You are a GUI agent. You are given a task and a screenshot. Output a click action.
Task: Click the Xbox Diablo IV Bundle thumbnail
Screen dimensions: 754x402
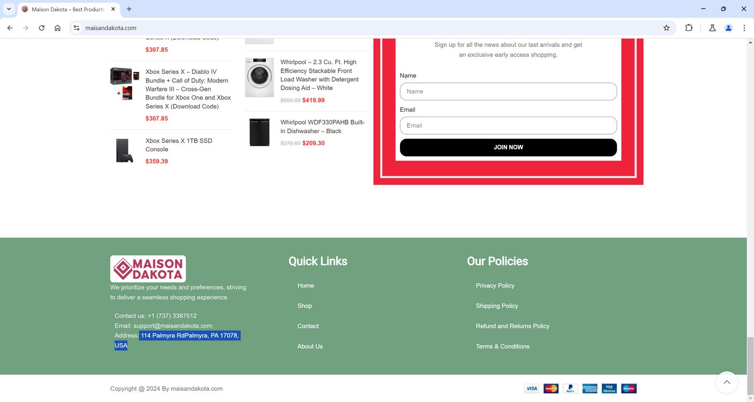tap(125, 83)
